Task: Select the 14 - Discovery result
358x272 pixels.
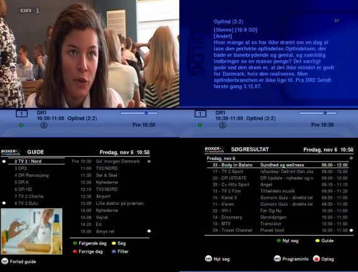Action: 278,217
